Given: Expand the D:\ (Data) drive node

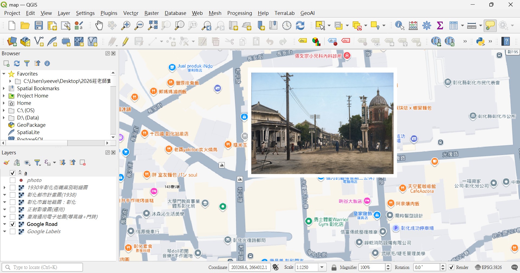Looking at the screenshot, I should tap(4, 118).
